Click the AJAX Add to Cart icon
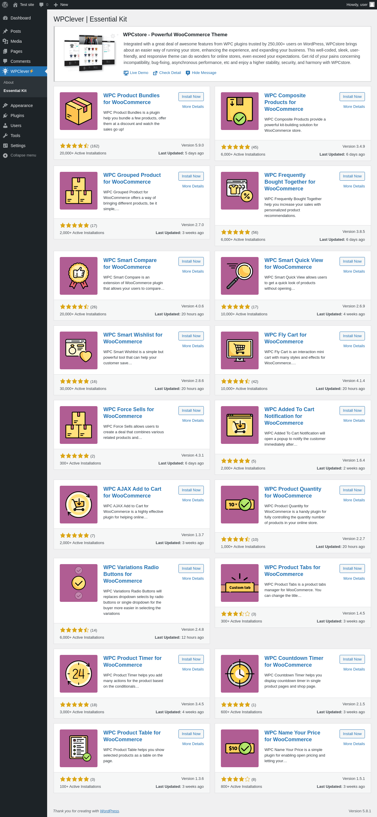The width and height of the screenshot is (377, 817). point(79,504)
